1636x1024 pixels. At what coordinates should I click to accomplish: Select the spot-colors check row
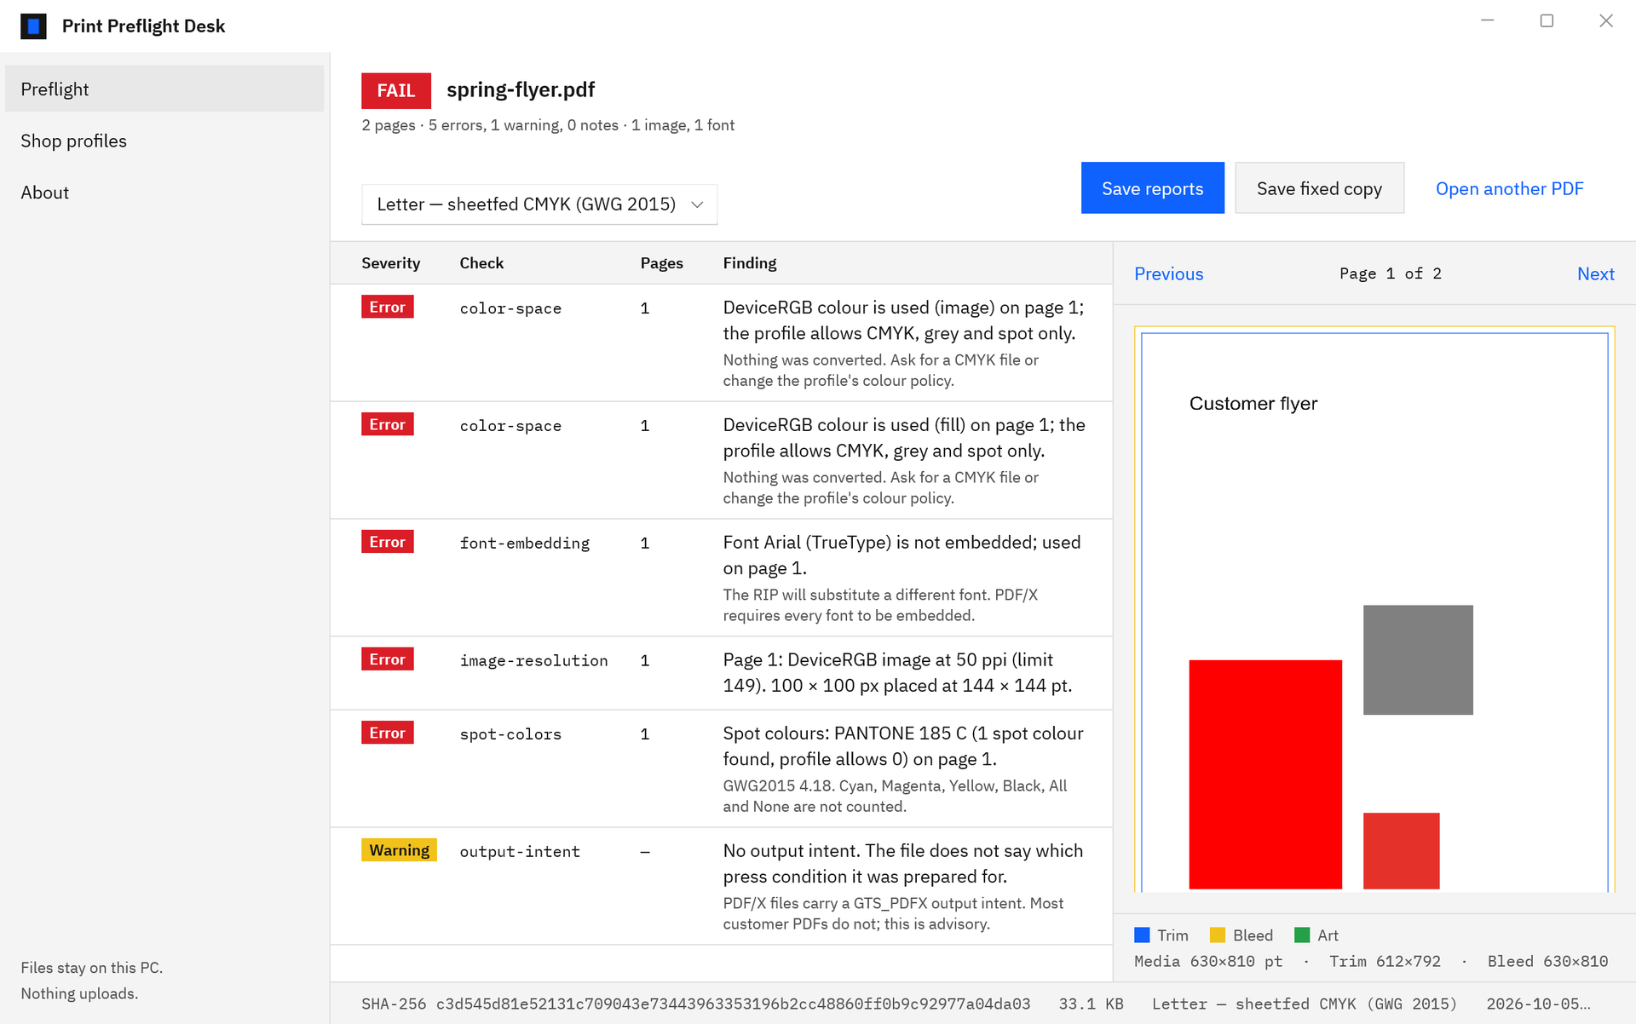pyautogui.click(x=721, y=768)
